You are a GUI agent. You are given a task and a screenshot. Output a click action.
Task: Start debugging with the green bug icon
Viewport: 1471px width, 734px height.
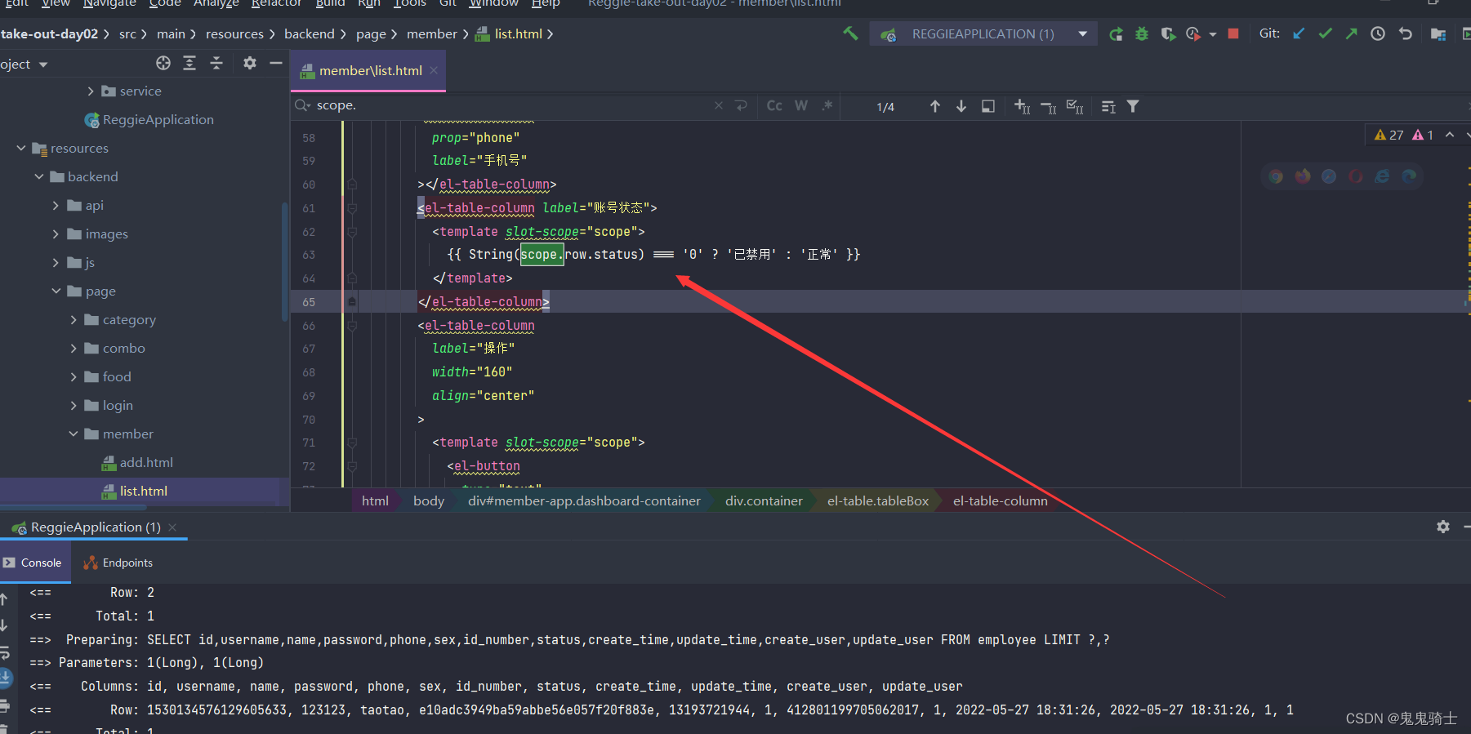tap(1142, 33)
